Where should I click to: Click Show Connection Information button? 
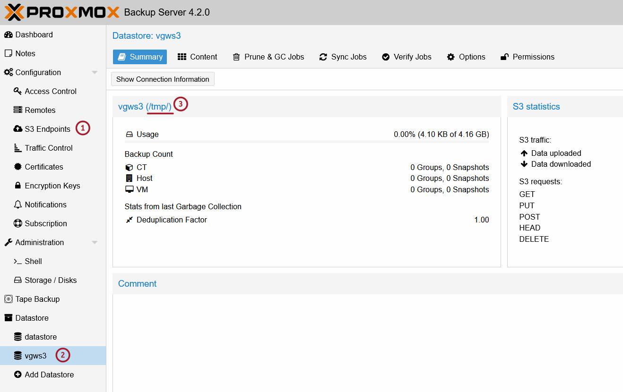point(163,79)
